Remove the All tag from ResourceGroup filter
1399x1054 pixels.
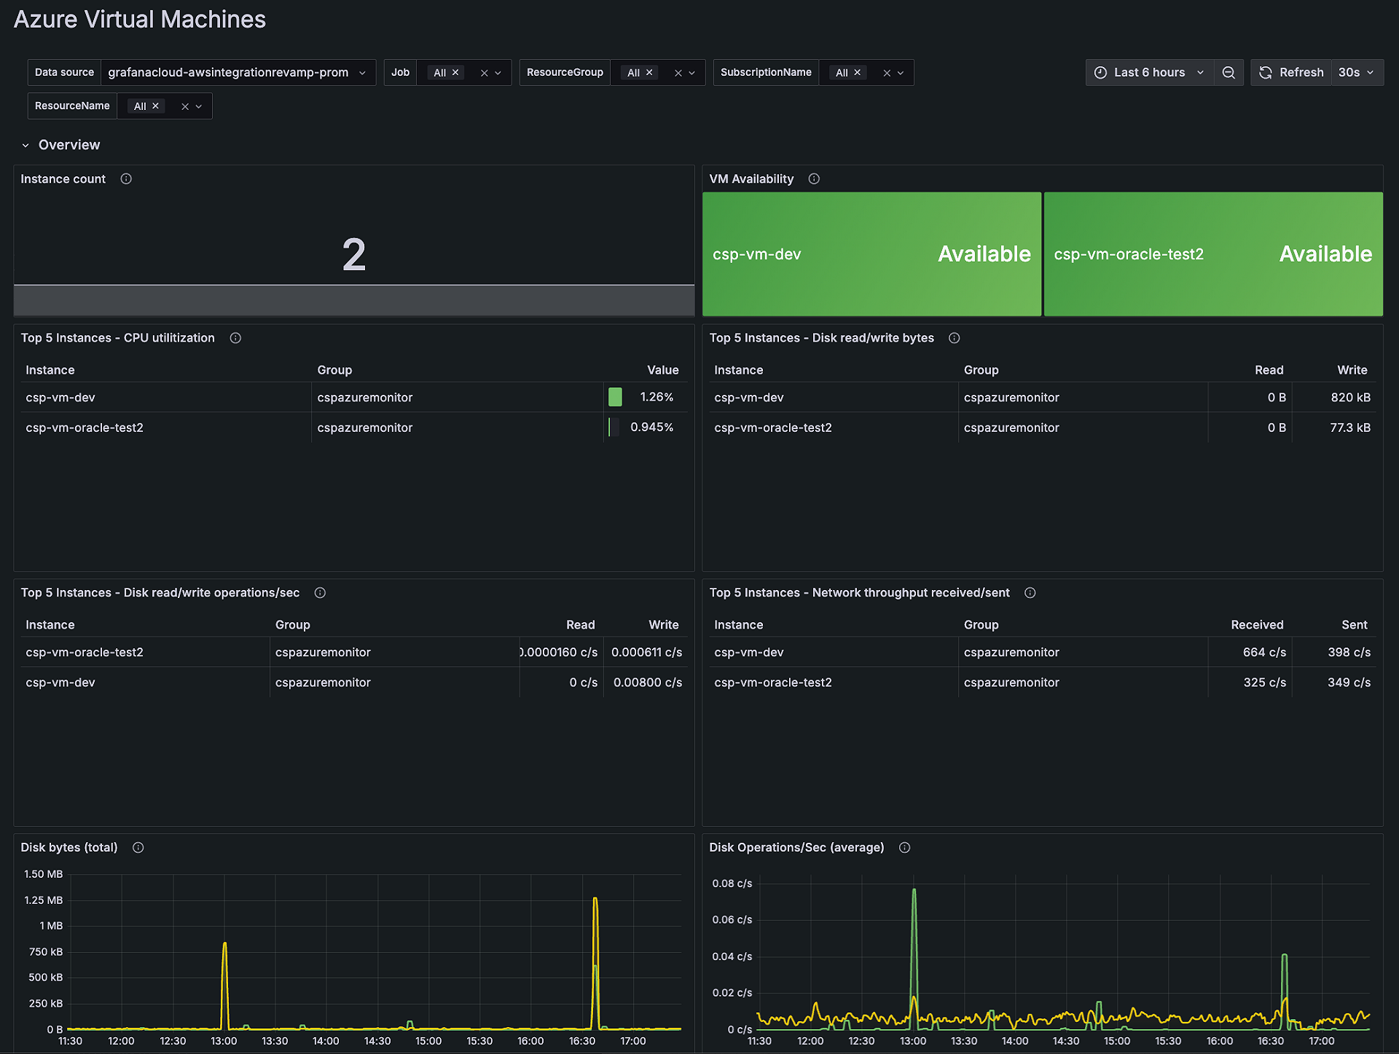click(x=649, y=72)
